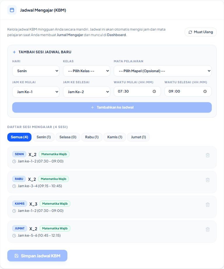Open the Kelas dropdown Pilih Kelas
This screenshot has width=224, height=269.
click(86, 71)
